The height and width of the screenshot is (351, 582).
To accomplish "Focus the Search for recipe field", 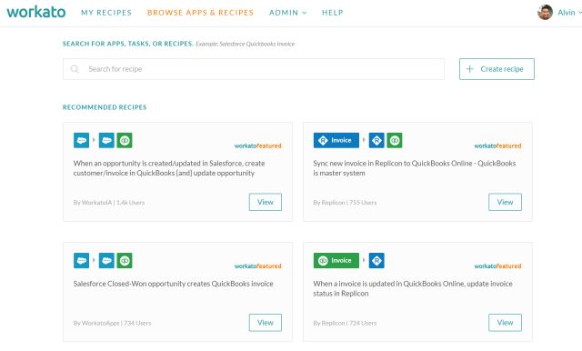I will [x=254, y=69].
